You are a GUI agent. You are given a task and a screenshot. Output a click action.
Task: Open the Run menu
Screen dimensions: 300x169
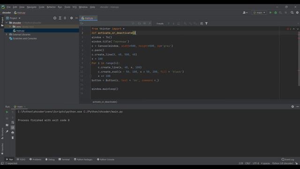60,7
